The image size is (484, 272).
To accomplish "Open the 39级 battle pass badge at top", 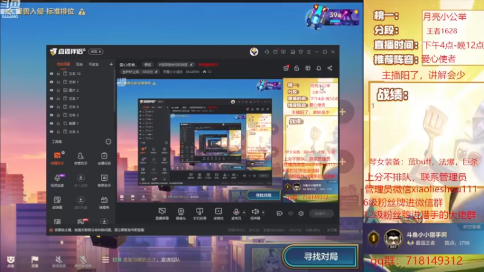I will (333, 16).
